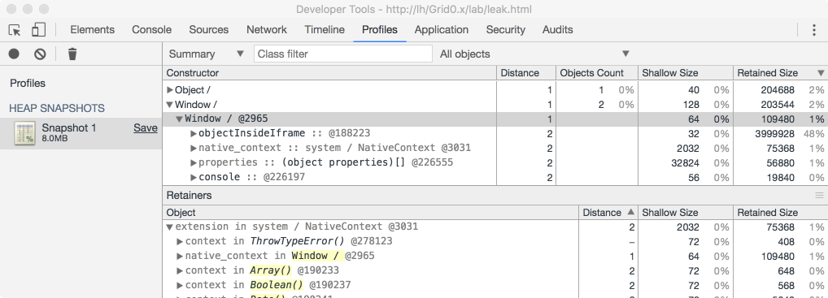
Task: Select the Retainers section title
Action: click(189, 195)
